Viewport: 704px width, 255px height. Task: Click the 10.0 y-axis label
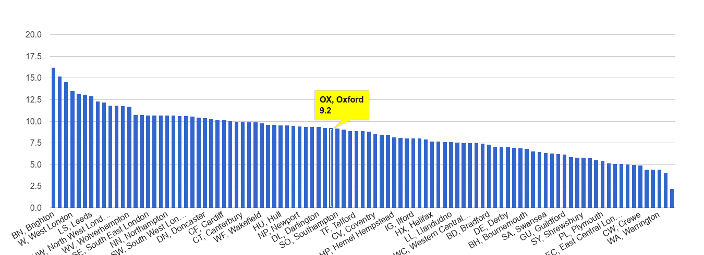tap(33, 121)
